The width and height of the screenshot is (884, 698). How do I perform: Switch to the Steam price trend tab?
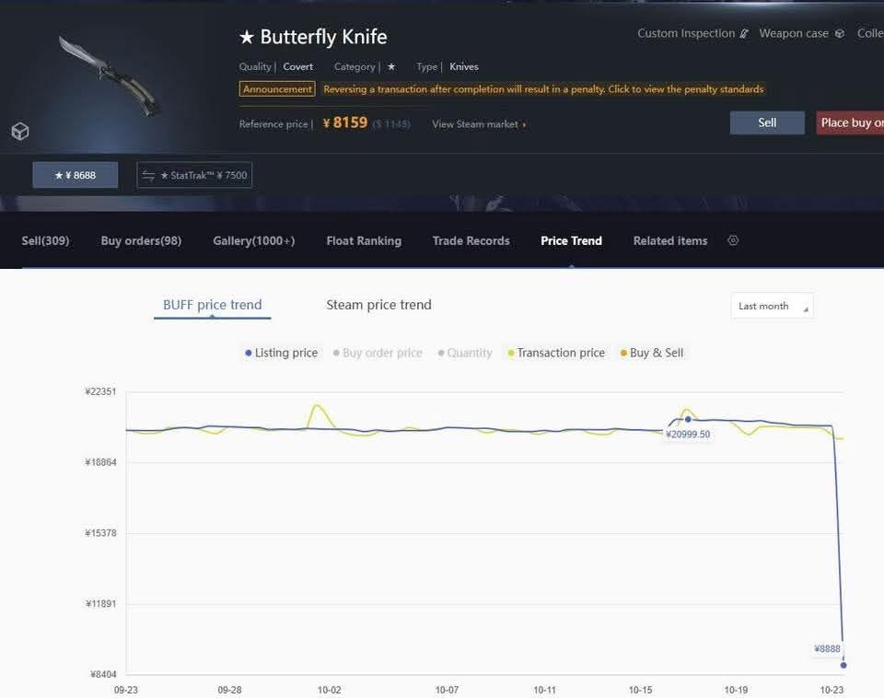(378, 305)
